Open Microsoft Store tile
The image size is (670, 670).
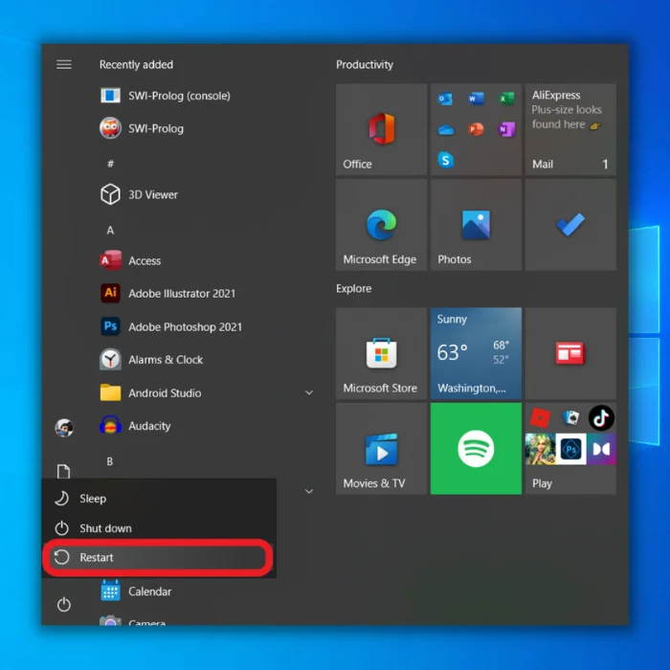[381, 353]
